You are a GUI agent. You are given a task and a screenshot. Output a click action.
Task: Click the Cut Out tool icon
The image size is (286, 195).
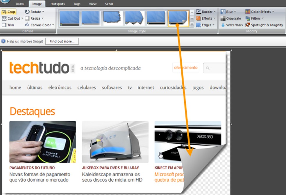(x=4, y=18)
